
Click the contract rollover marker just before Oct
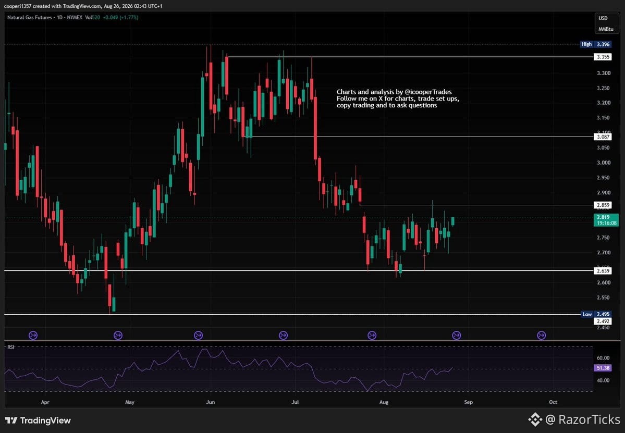pyautogui.click(x=541, y=336)
